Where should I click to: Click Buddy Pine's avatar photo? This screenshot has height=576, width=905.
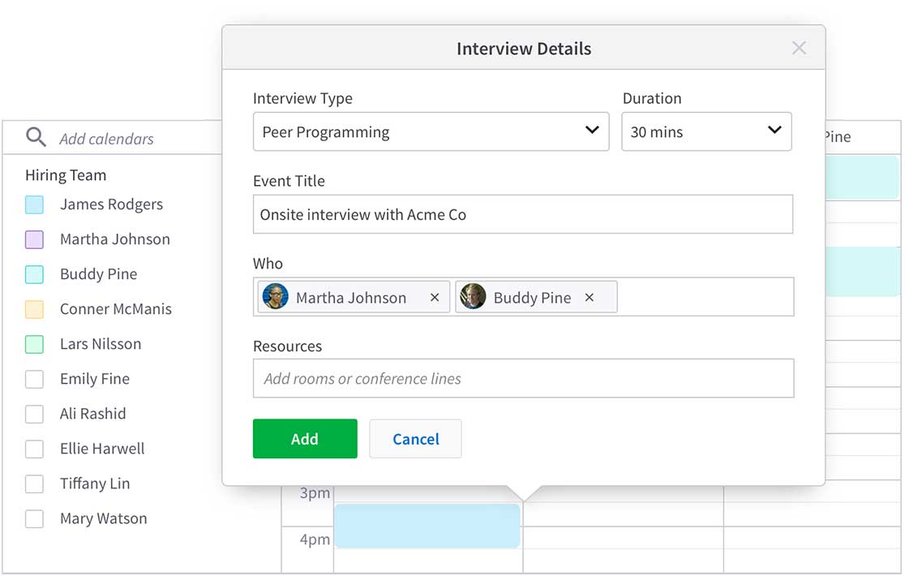(x=473, y=297)
